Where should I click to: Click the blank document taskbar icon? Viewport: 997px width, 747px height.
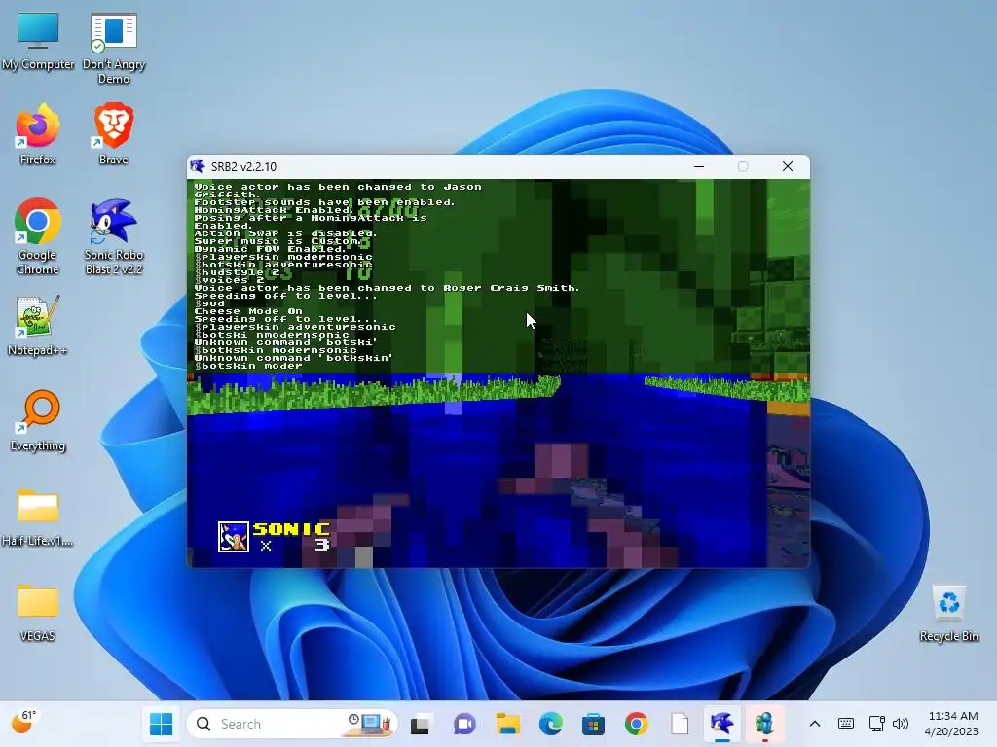(x=679, y=724)
